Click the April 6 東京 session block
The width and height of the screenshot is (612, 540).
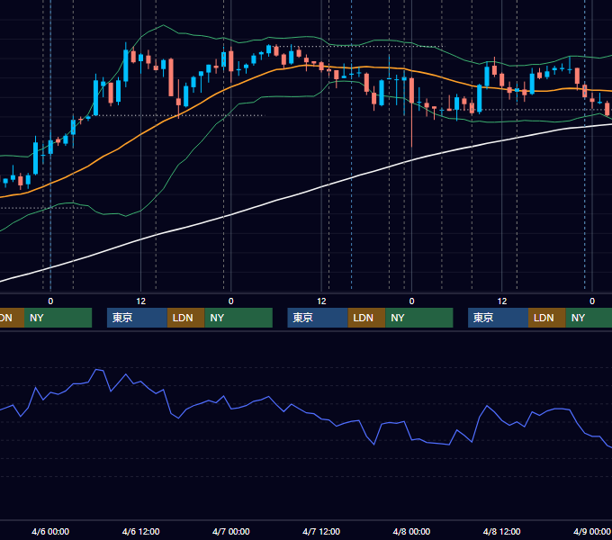click(x=137, y=318)
